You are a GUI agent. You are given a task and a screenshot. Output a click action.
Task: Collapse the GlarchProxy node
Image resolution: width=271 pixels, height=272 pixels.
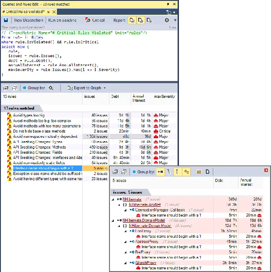click(x=126, y=263)
